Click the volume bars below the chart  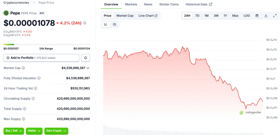click(x=183, y=130)
